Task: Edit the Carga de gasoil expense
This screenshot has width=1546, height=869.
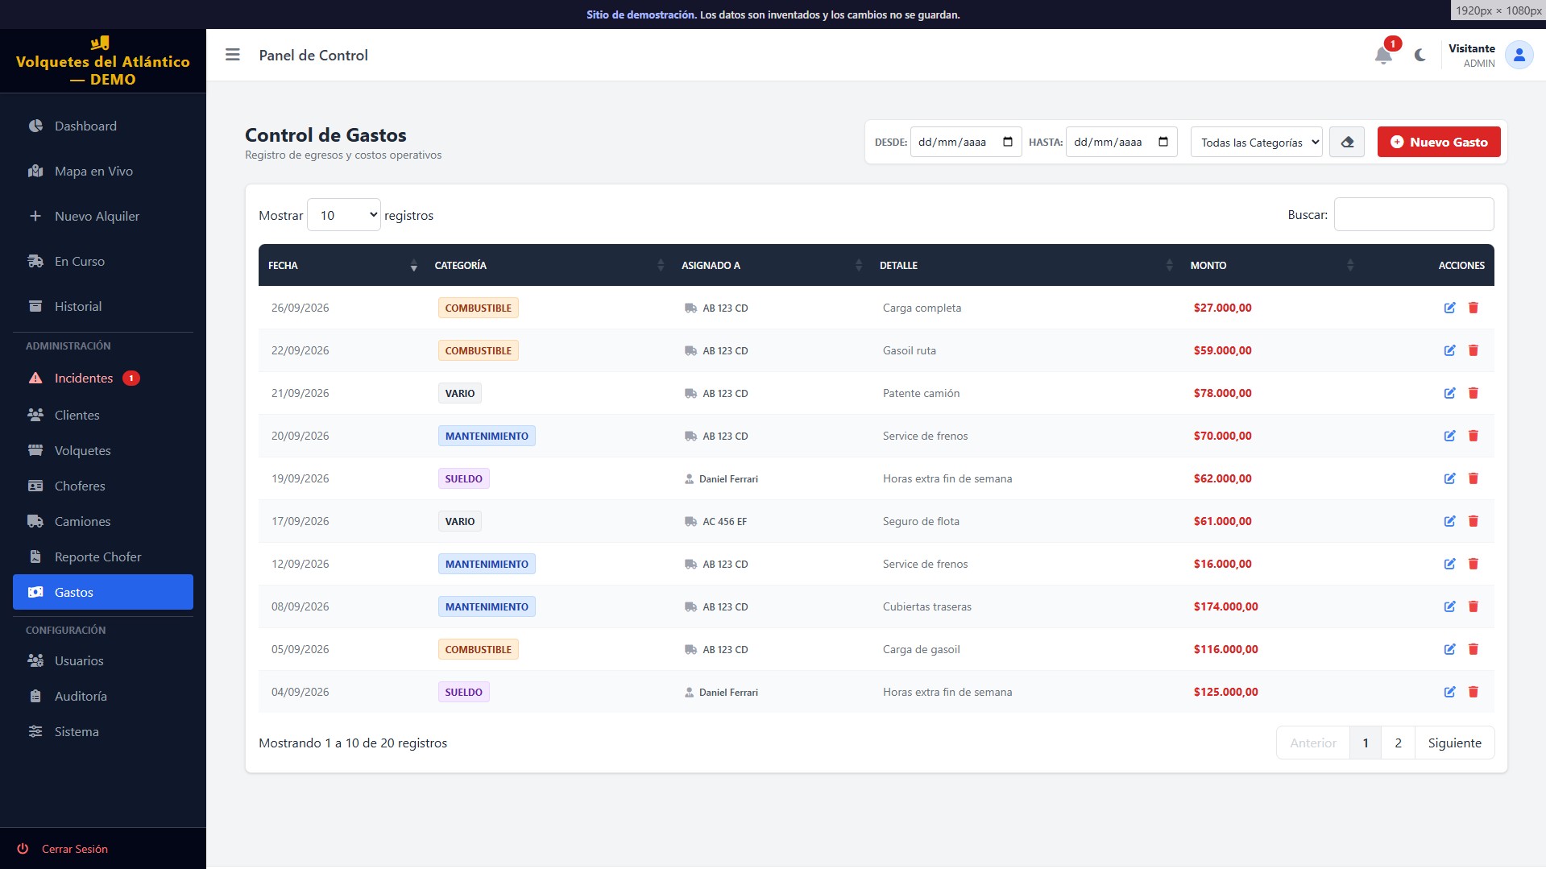Action: point(1449,649)
